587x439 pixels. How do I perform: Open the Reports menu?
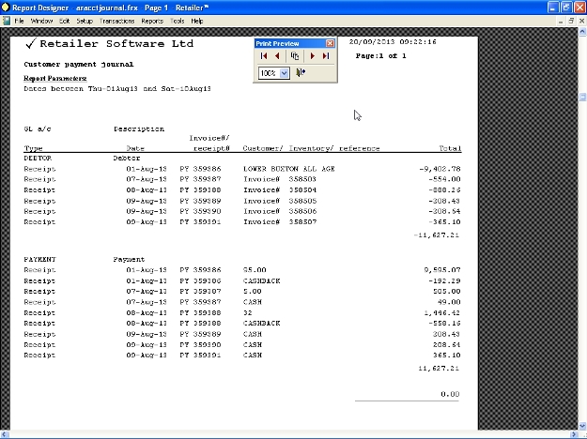tap(152, 20)
